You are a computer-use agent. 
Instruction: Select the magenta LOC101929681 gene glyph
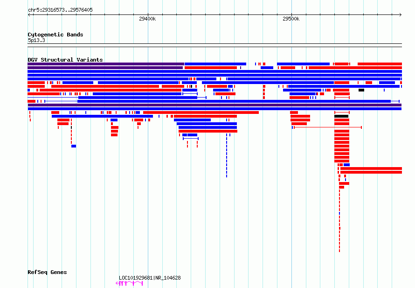[x=130, y=283]
